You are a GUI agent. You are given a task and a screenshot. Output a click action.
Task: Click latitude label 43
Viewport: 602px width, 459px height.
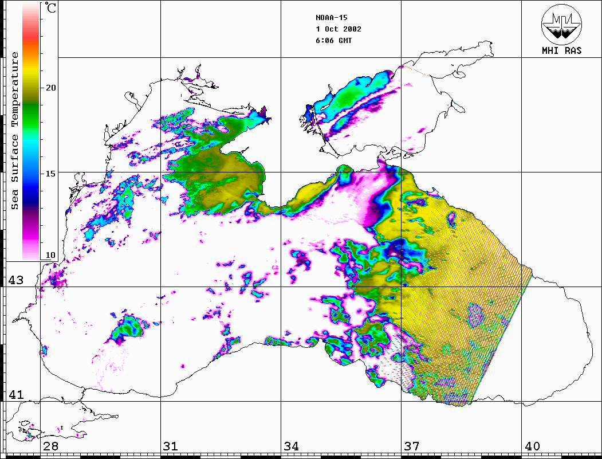coord(15,280)
